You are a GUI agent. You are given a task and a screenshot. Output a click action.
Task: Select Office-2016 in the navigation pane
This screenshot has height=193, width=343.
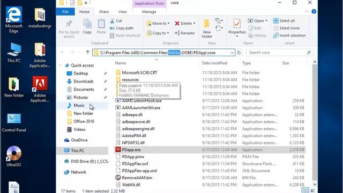point(84,121)
